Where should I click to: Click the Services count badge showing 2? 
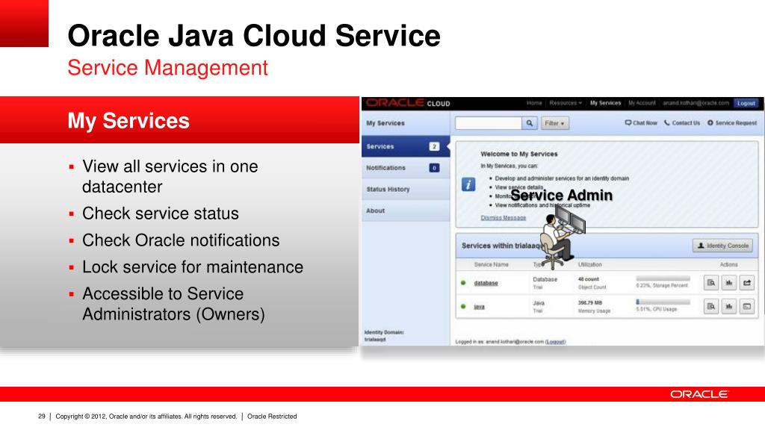(434, 146)
